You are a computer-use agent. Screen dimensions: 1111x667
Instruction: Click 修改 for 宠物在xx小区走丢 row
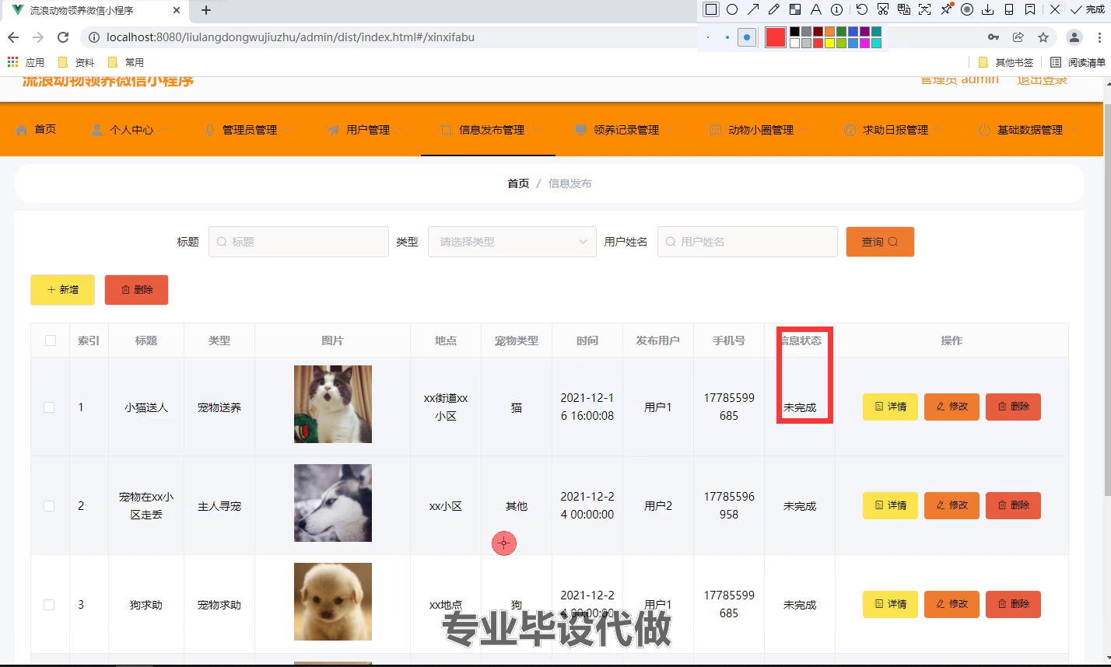point(952,505)
